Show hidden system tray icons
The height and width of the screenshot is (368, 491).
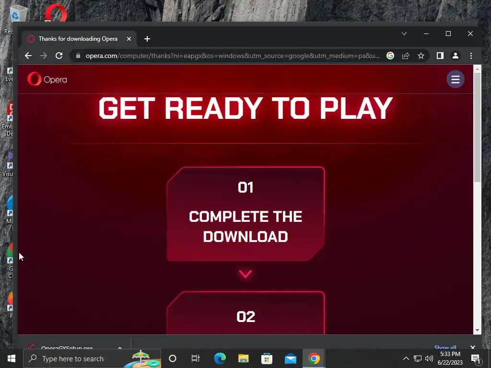[406, 358]
